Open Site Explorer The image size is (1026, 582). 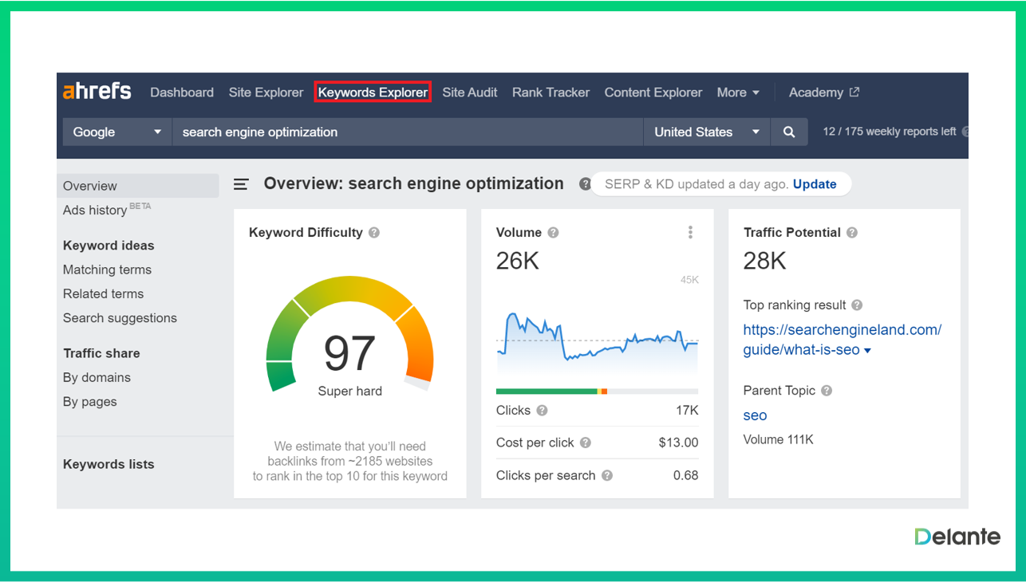click(x=266, y=92)
